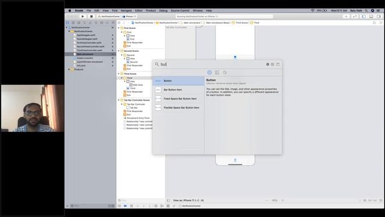Screen dimensions: 385x217
Task: Open the Debug menu
Action: pos(163,11)
